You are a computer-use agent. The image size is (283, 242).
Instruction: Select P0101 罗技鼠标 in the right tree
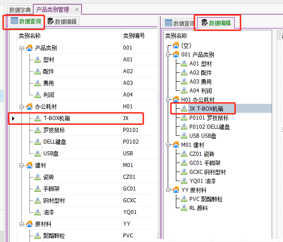click(x=209, y=118)
